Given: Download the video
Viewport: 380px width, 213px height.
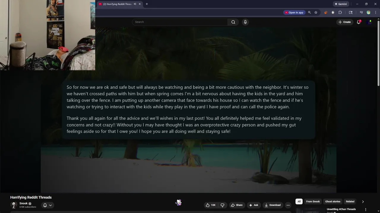Looking at the screenshot, I should [x=273, y=205].
